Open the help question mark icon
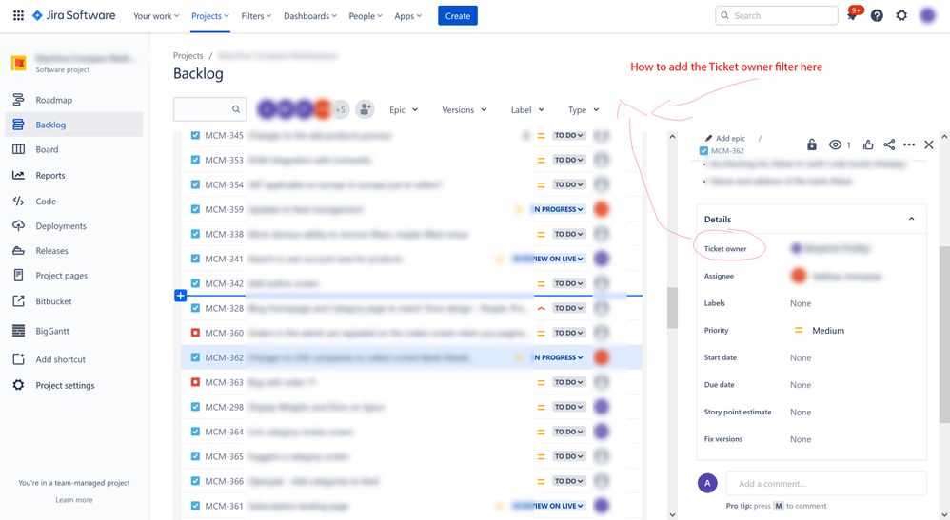The height and width of the screenshot is (520, 950). click(877, 16)
